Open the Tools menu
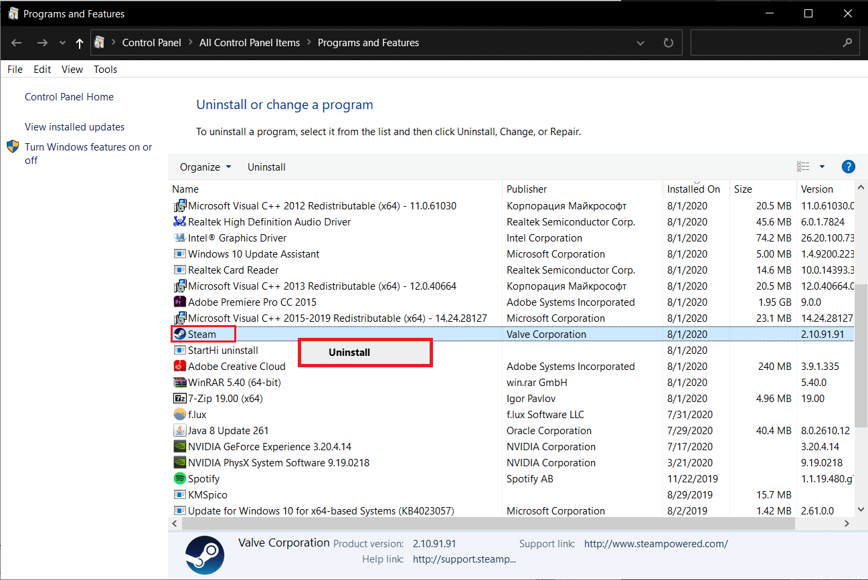The image size is (868, 580). click(x=105, y=70)
